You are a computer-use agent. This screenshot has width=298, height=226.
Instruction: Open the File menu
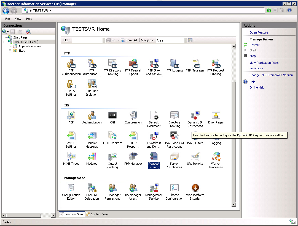7,19
